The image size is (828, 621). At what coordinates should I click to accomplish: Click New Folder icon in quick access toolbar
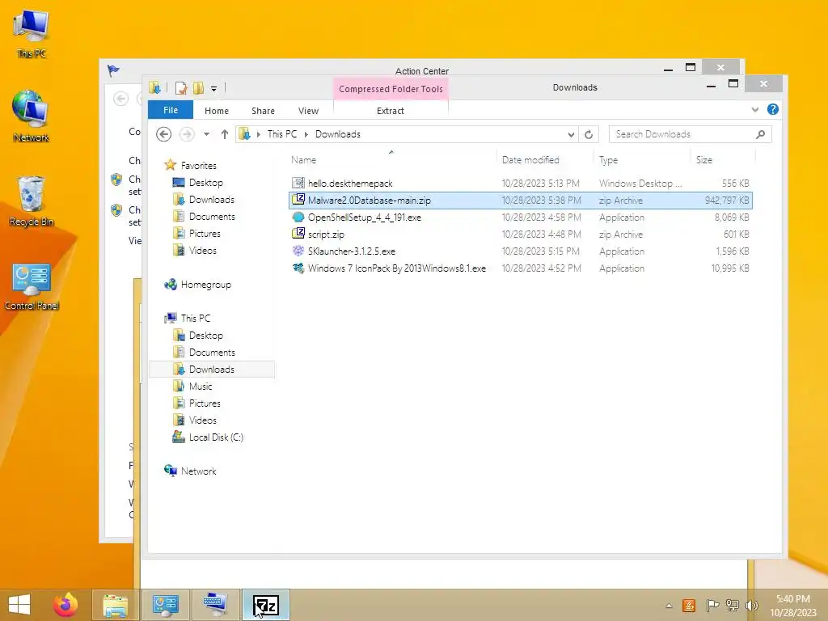[x=199, y=87]
